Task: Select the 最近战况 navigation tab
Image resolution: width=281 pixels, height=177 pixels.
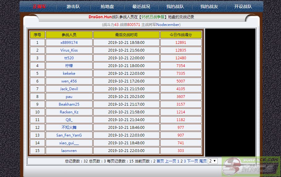Action: pos(141,6)
